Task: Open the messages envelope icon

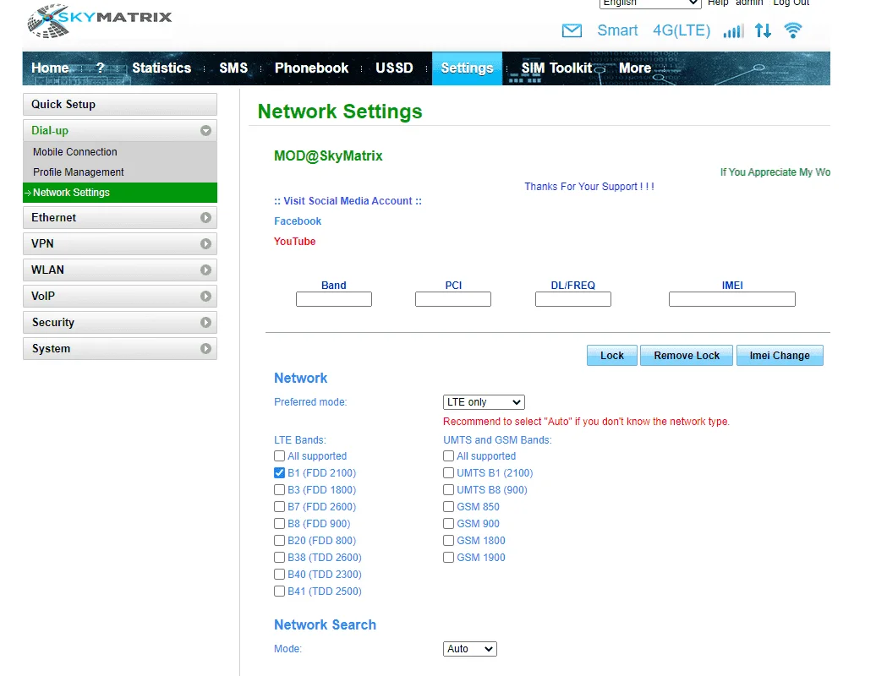Action: 572,30
